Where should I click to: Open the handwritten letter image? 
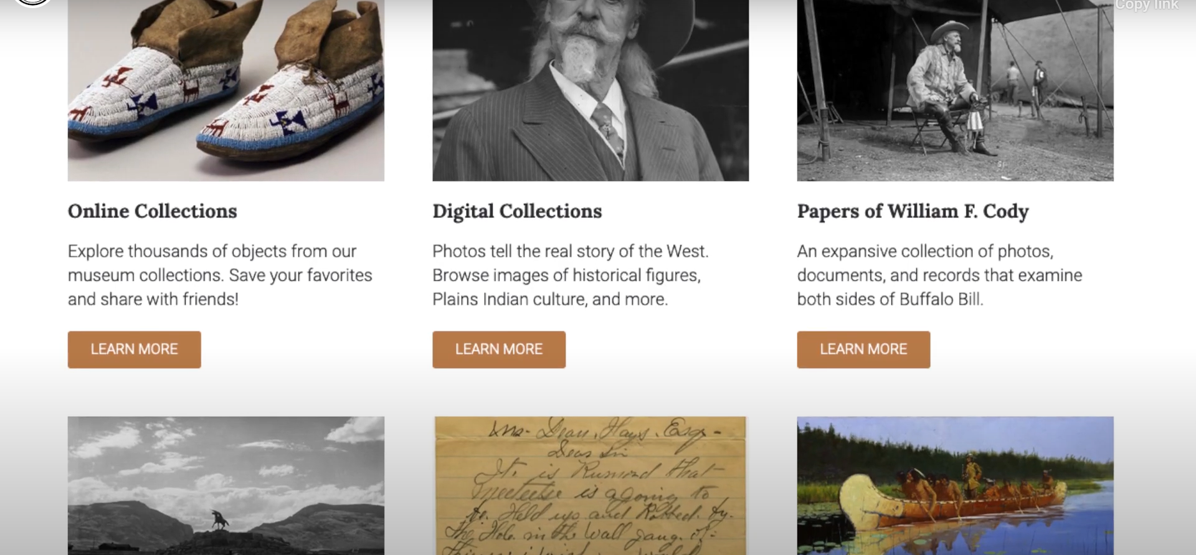(x=591, y=486)
